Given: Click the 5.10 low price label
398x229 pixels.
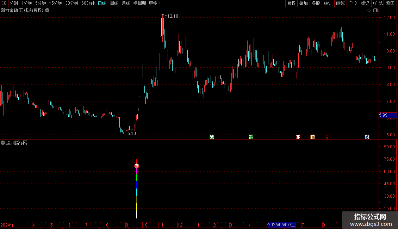Looking at the screenshot, I should click(x=131, y=133).
